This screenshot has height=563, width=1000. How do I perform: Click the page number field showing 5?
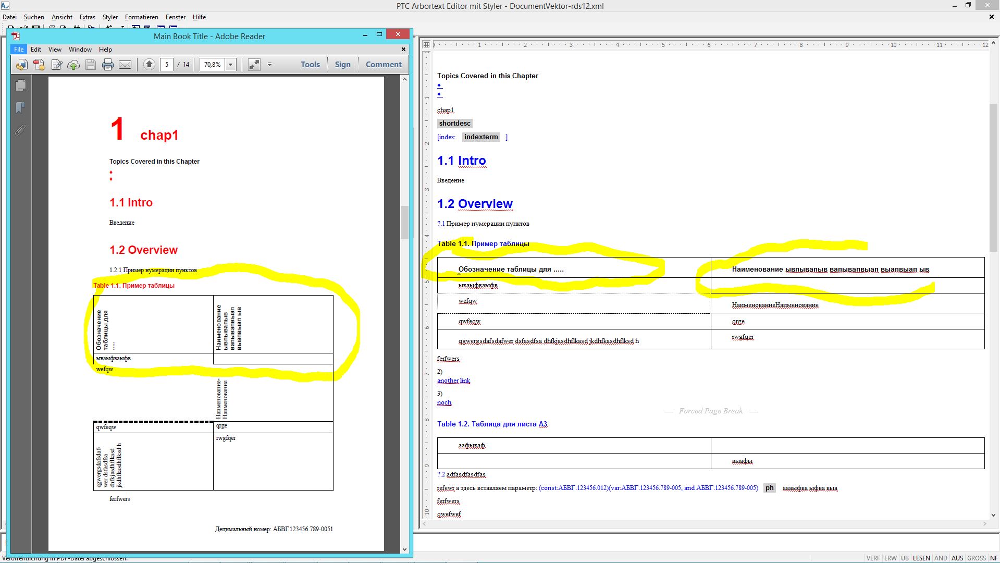tap(167, 65)
